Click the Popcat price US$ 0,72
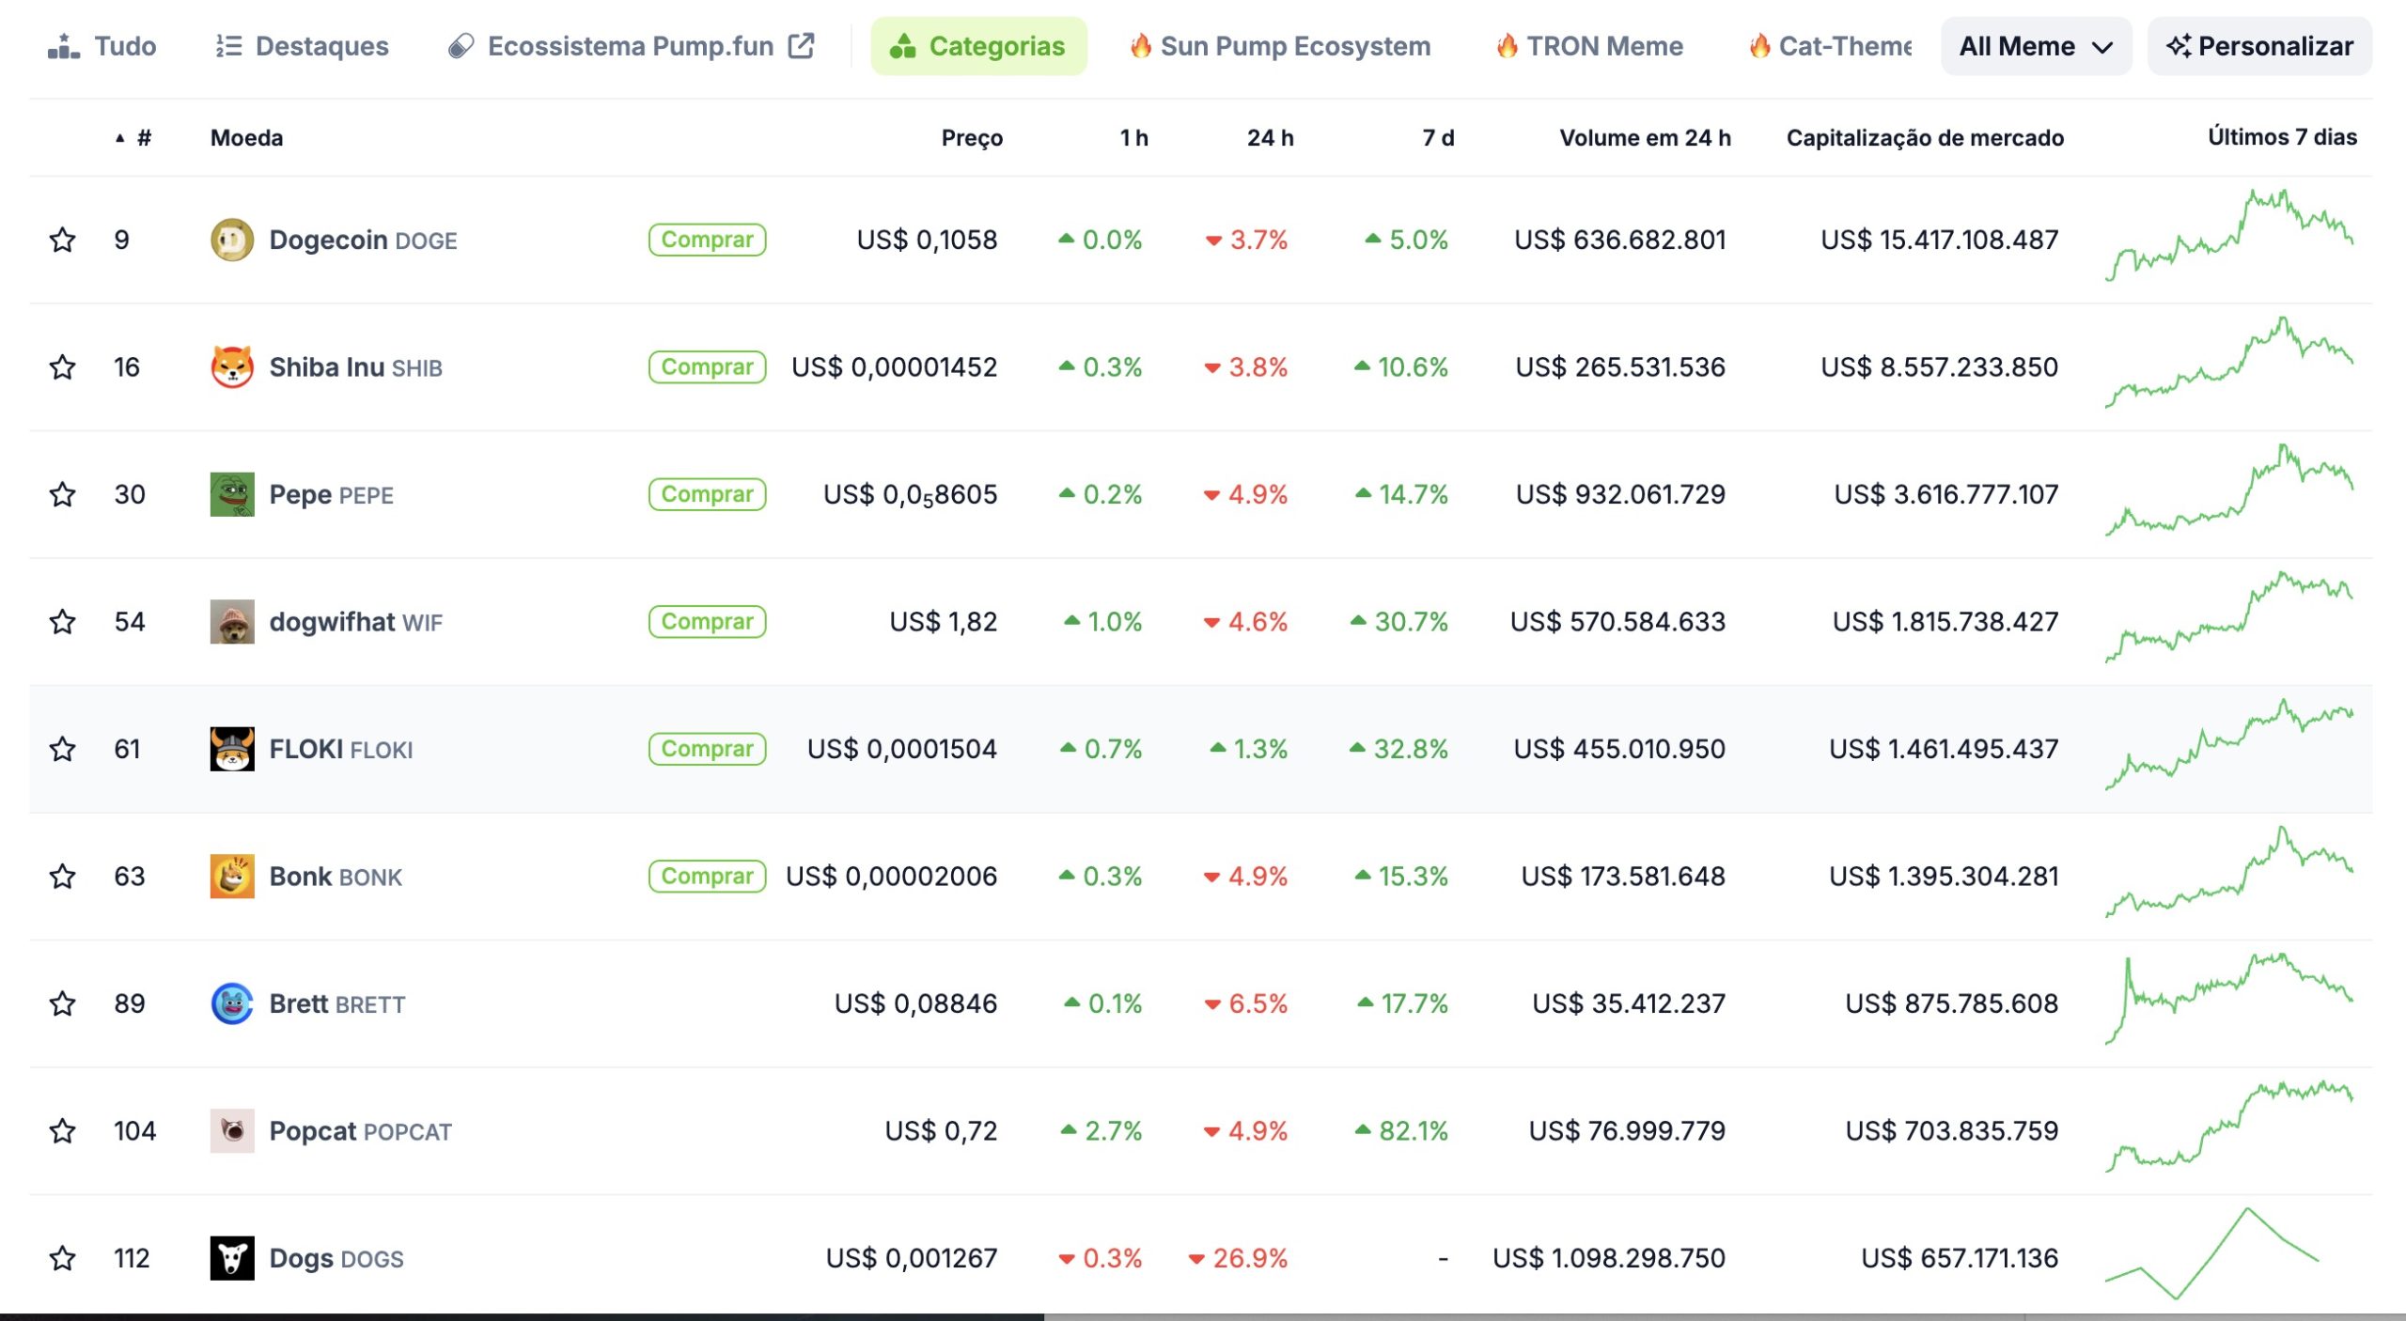This screenshot has height=1321, width=2406. (x=941, y=1131)
